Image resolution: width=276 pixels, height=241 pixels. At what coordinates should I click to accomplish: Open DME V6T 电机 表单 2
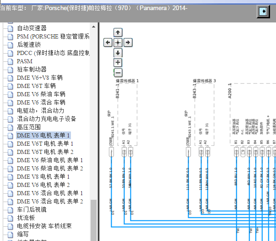[45, 152]
